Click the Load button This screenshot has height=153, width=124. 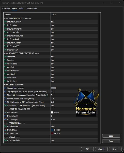[x=111, y=136]
